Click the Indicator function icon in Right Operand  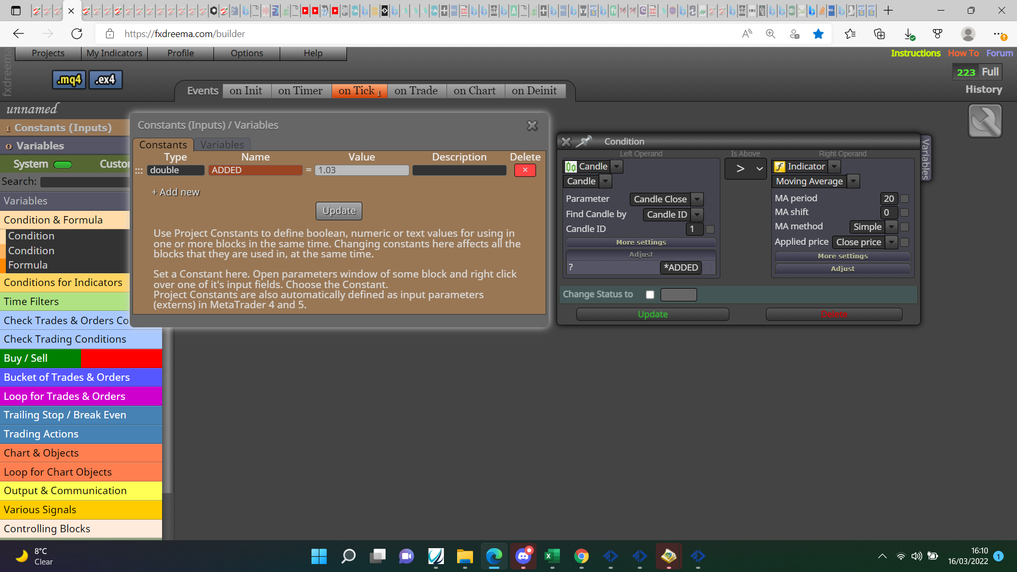click(780, 167)
